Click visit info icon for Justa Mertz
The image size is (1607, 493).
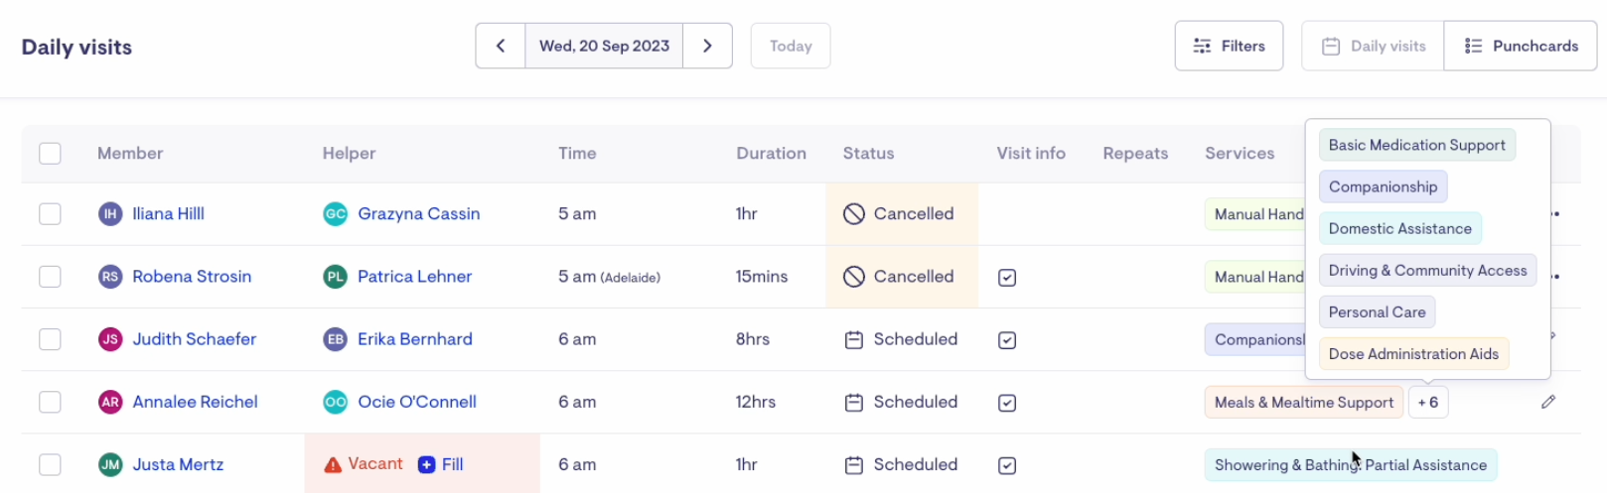(1007, 465)
